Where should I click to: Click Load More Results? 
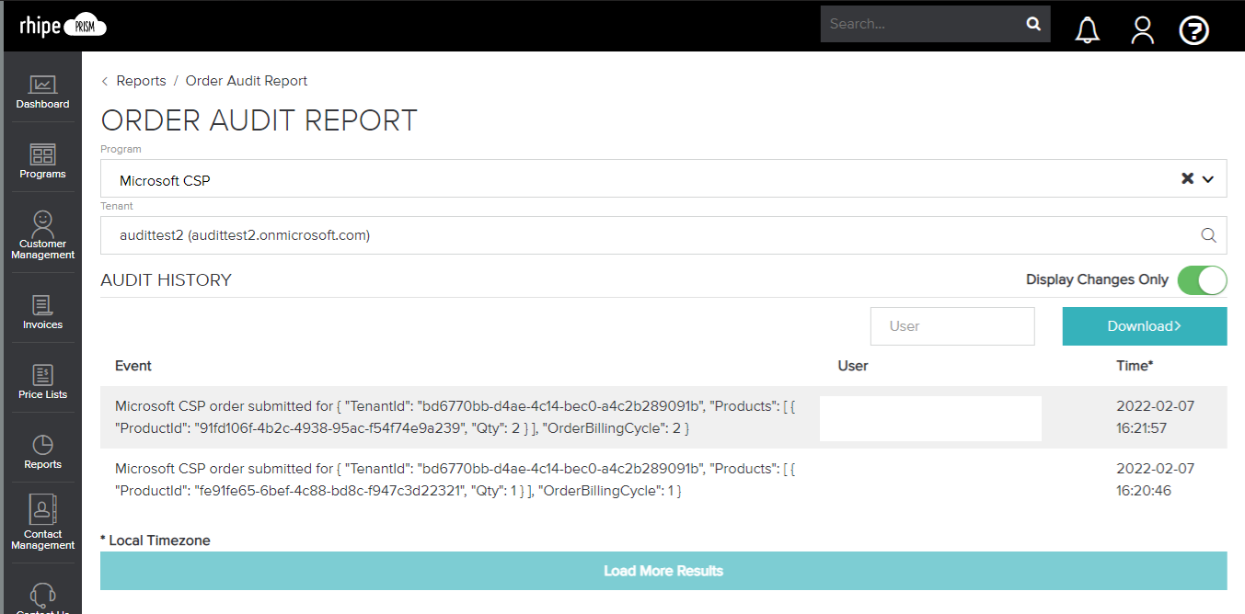[x=663, y=571]
